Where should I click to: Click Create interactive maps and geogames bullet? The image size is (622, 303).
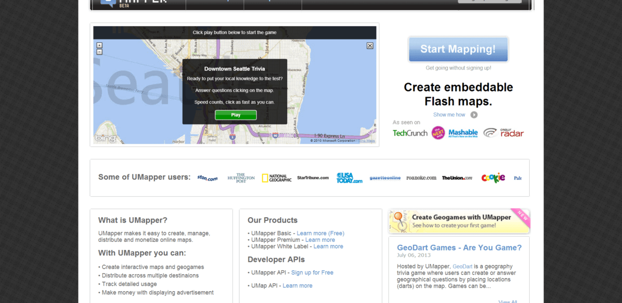151,267
